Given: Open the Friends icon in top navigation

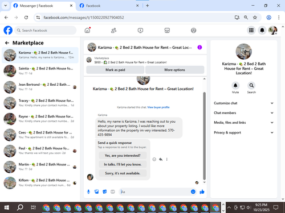Looking at the screenshot, I should click(113, 31).
